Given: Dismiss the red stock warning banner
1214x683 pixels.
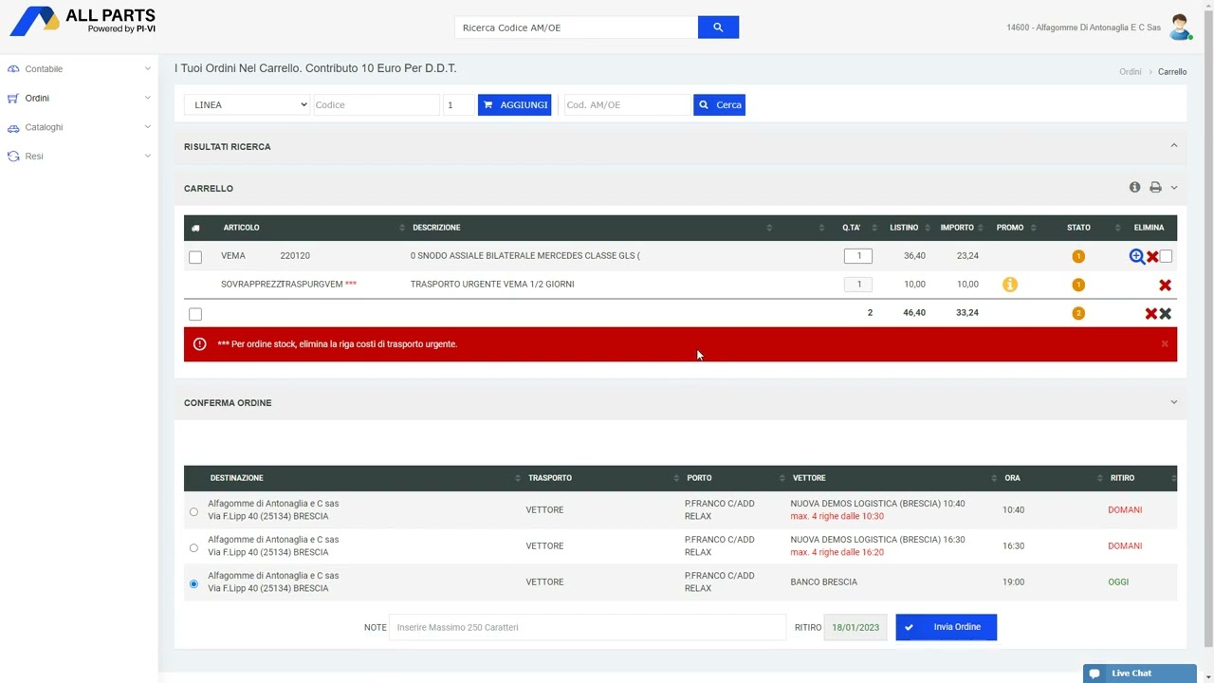Looking at the screenshot, I should (x=1165, y=344).
